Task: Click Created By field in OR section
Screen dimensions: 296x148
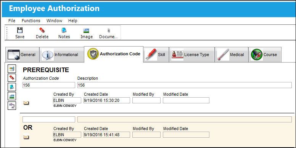Action: coord(67,135)
